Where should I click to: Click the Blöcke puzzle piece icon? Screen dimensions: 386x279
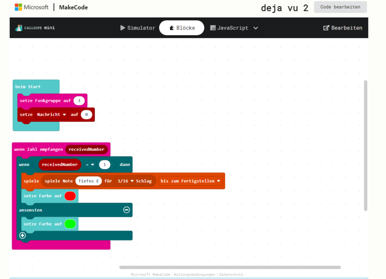tap(172, 28)
